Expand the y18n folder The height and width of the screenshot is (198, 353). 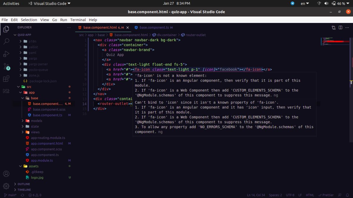click(x=33, y=41)
